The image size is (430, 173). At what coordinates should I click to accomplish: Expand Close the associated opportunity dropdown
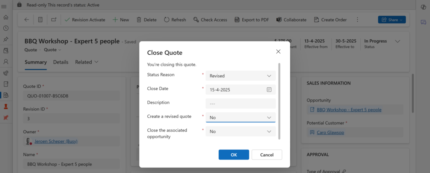(241, 131)
